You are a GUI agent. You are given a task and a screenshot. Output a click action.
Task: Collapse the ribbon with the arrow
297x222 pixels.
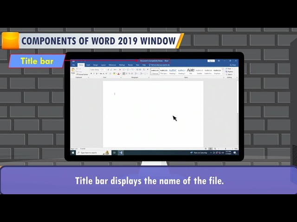pyautogui.click(x=237, y=77)
